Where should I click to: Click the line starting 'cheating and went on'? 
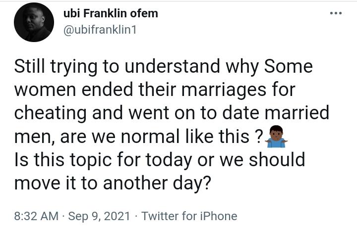[171, 113]
